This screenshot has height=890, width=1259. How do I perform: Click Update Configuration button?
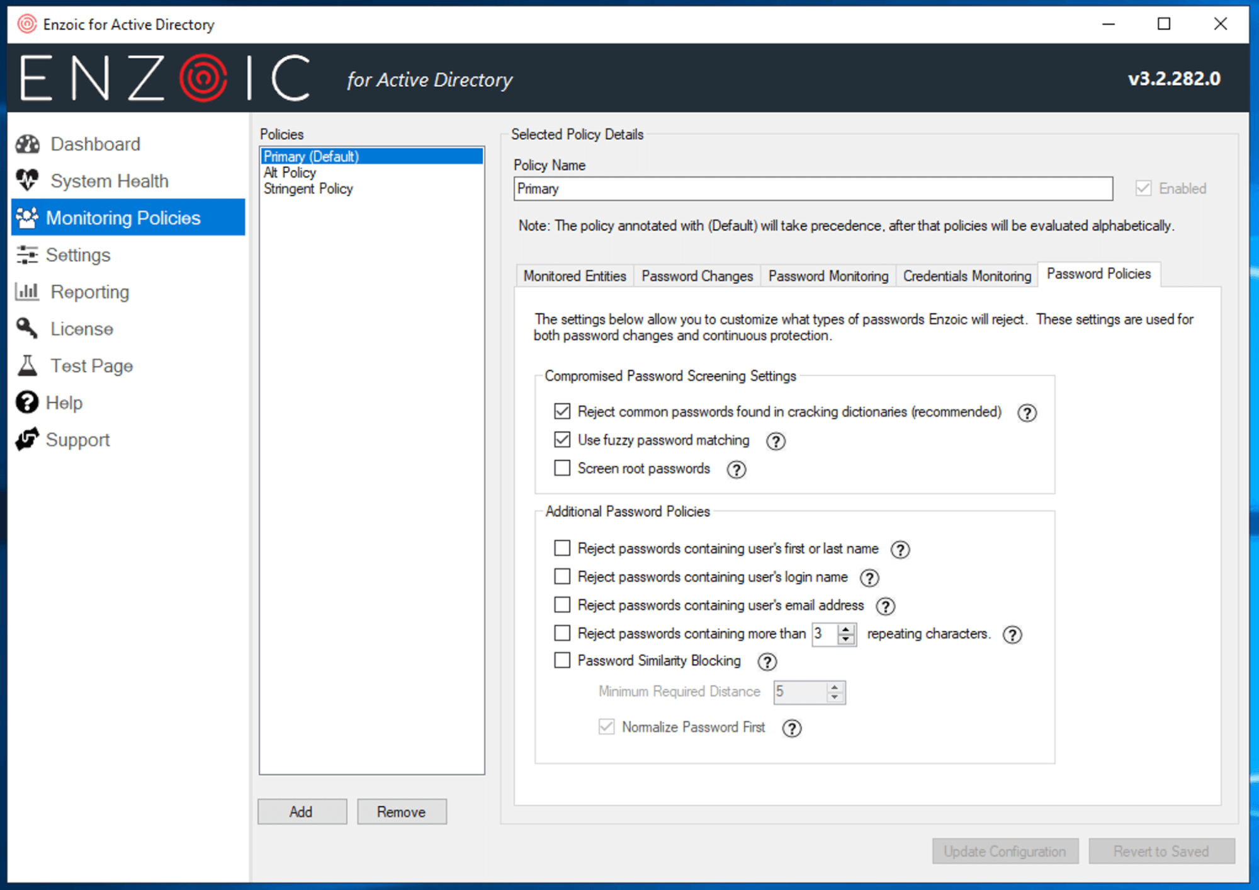[1005, 851]
